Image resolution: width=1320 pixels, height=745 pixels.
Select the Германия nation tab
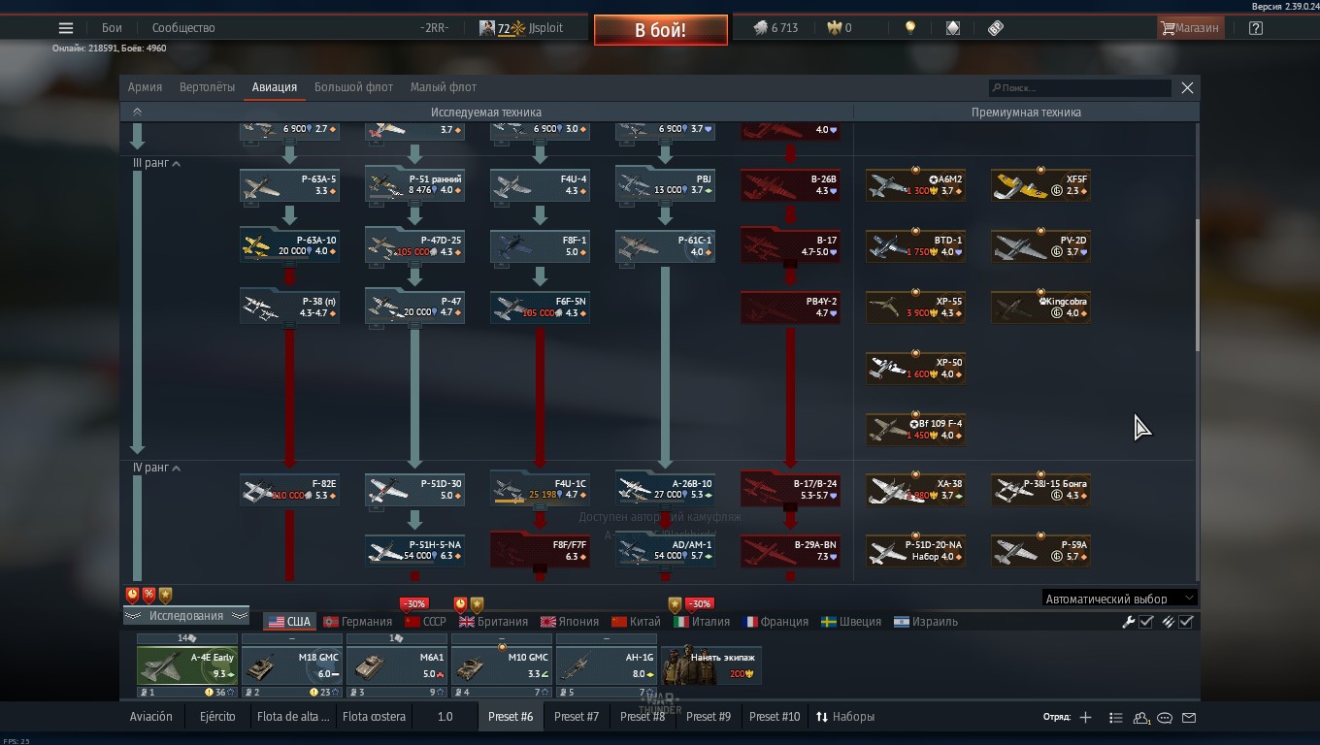(357, 622)
